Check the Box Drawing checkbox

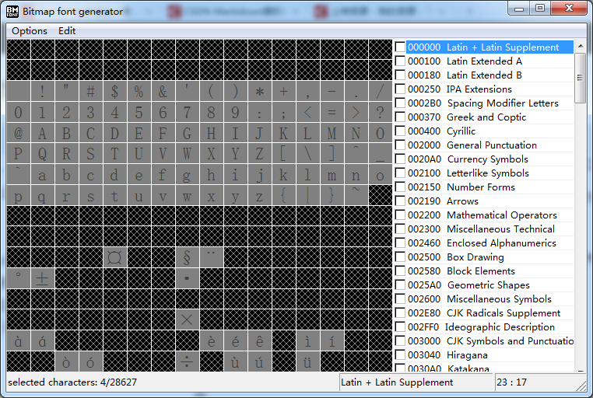(400, 257)
